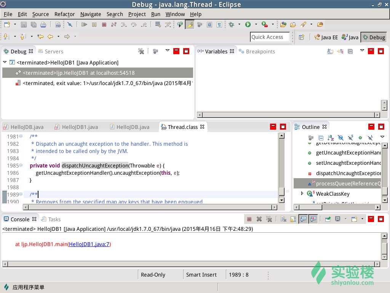Switch to Java perspective
390x293 pixels.
point(350,37)
